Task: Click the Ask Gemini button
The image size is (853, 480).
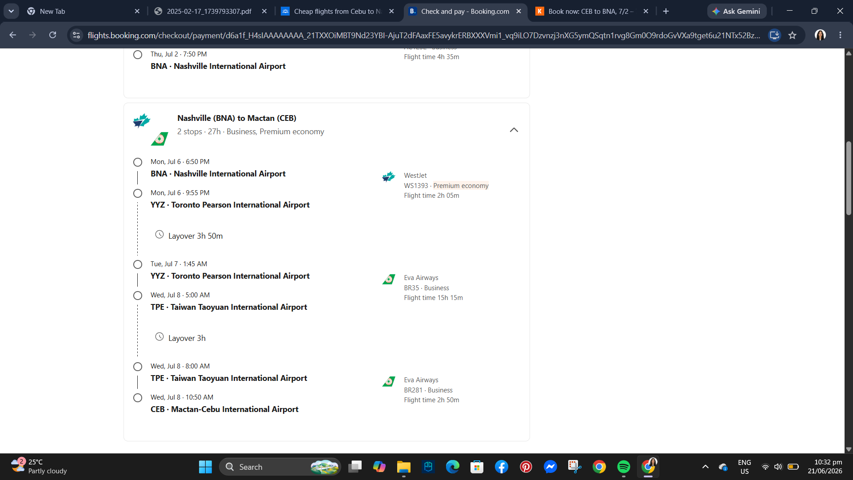Action: 737,11
